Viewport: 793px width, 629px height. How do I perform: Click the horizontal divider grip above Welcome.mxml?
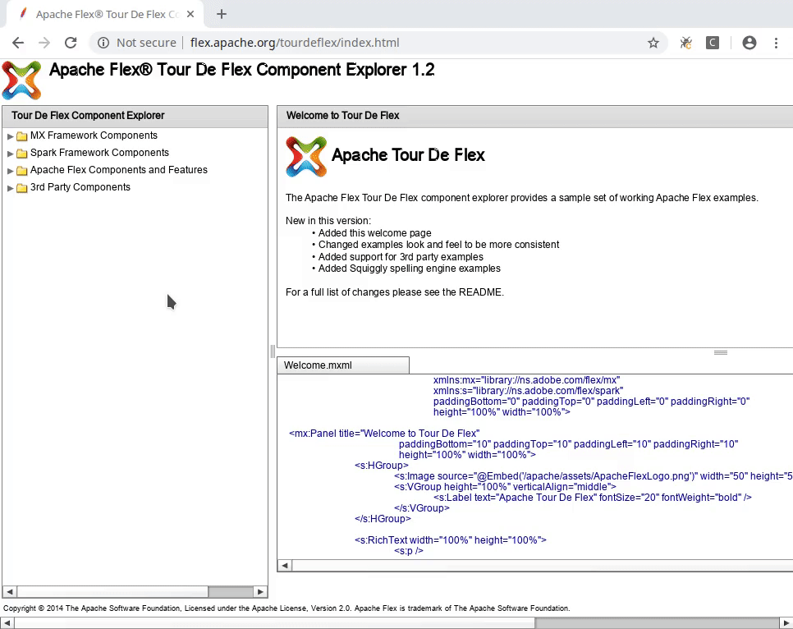(x=721, y=352)
